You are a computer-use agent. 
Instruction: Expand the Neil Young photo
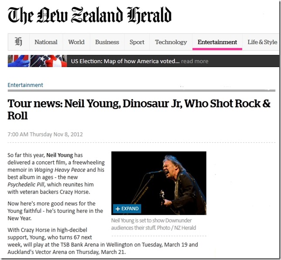tap(126, 209)
